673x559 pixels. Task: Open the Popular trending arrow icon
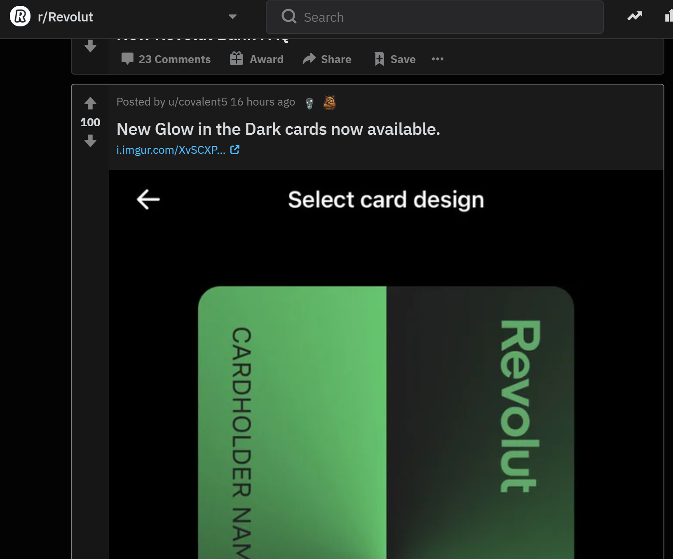(x=635, y=16)
